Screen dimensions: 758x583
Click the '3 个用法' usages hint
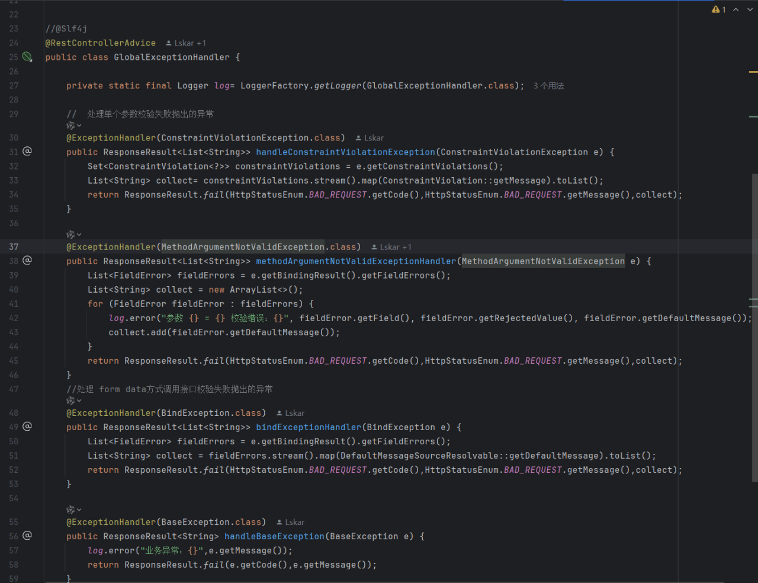pyautogui.click(x=548, y=86)
